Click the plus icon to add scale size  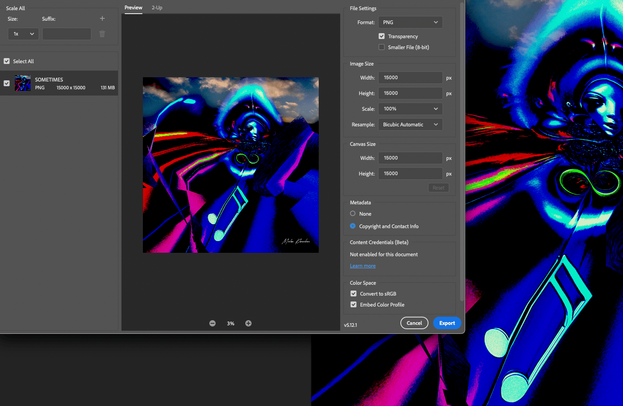(x=102, y=19)
